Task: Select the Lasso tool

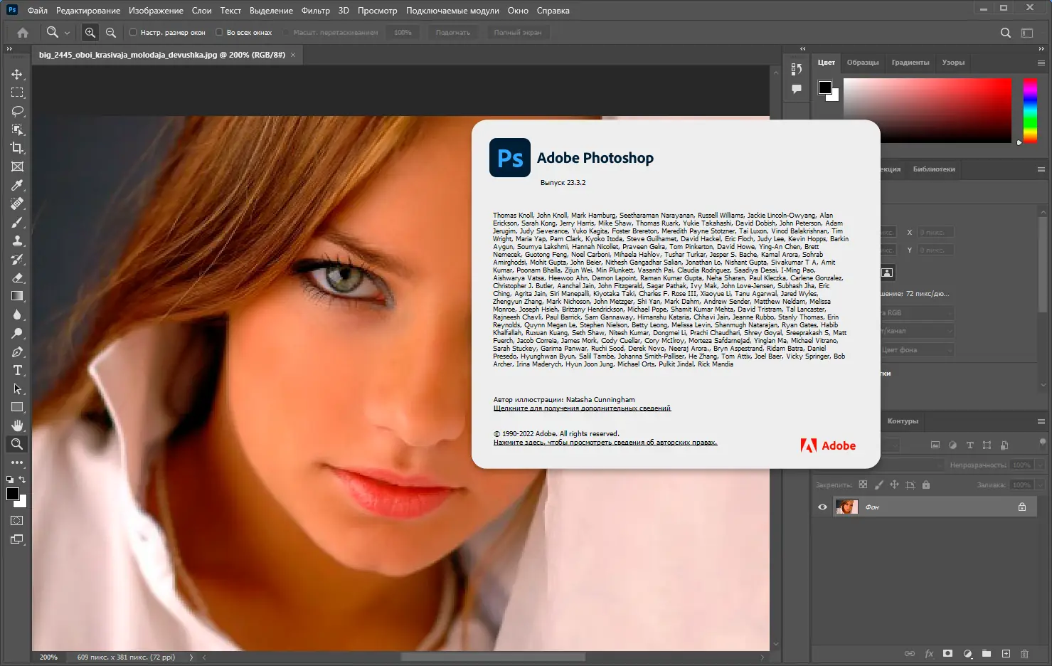Action: [17, 111]
